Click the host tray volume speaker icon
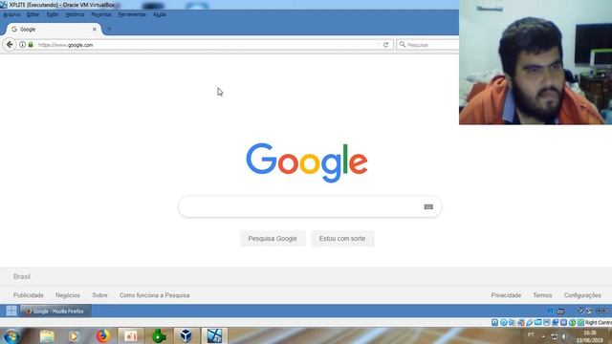 [x=563, y=336]
